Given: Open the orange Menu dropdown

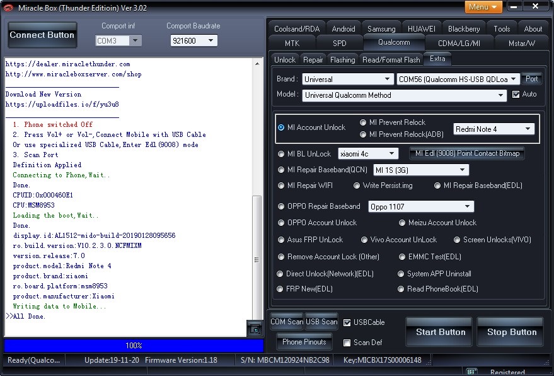Looking at the screenshot, I should pos(483,7).
